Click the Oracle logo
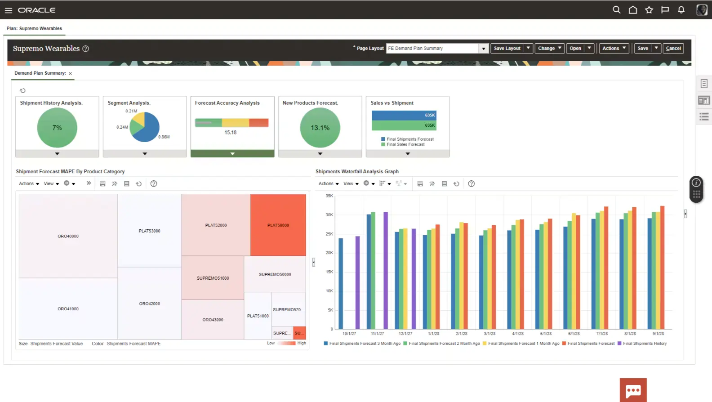The image size is (712, 402). click(37, 10)
